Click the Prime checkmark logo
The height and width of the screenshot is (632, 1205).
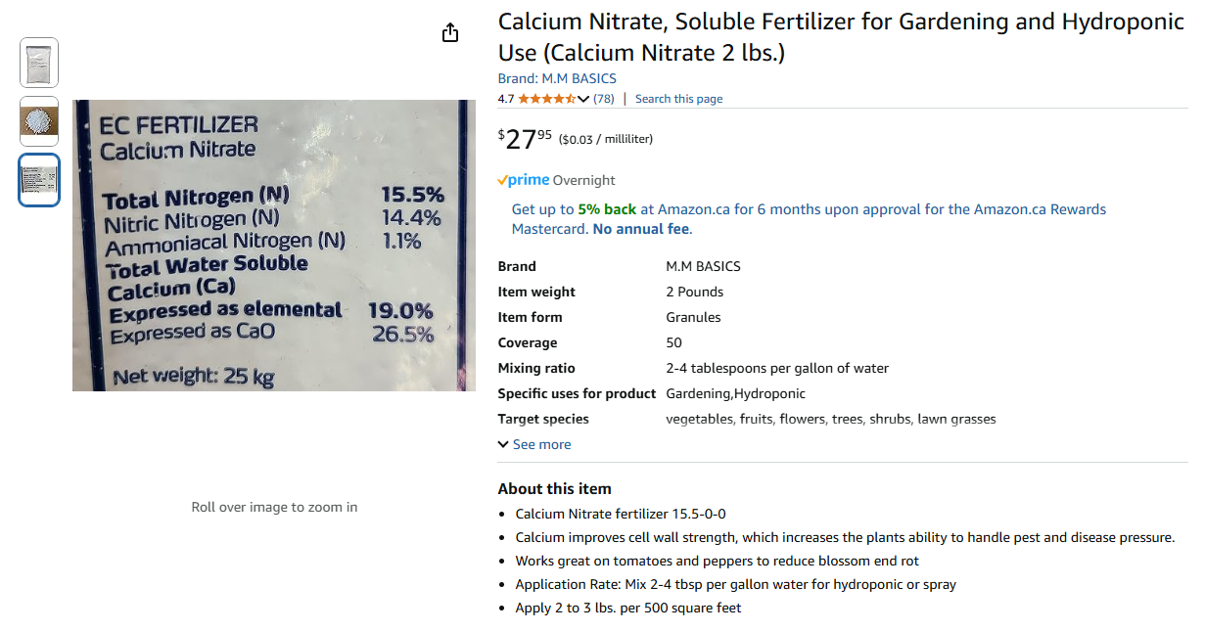pyautogui.click(x=523, y=180)
